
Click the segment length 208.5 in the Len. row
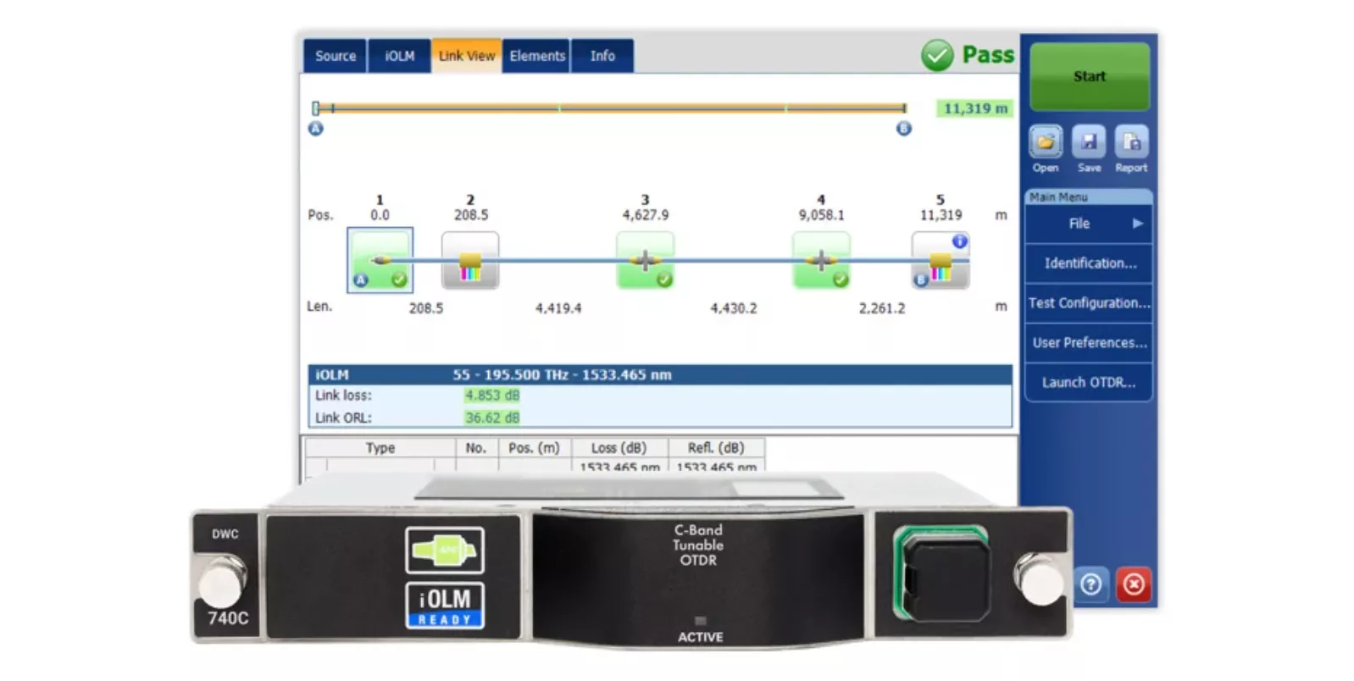pos(426,308)
